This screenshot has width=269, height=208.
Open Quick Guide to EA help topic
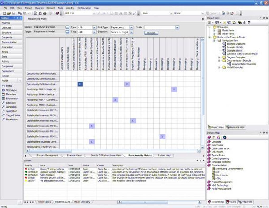220,149
